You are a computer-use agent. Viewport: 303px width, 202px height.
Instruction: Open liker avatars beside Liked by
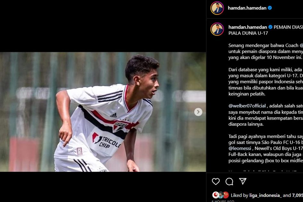[x=221, y=195]
